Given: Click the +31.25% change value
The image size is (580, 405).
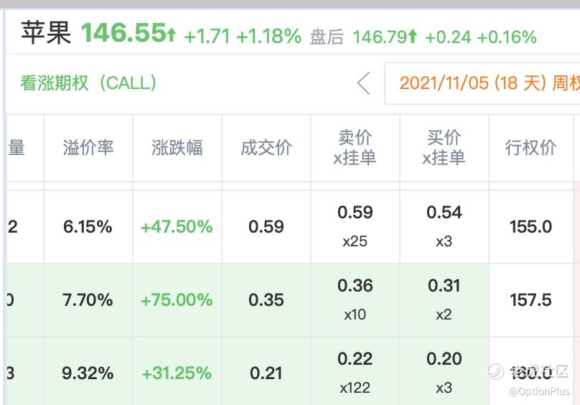Looking at the screenshot, I should click(177, 373).
